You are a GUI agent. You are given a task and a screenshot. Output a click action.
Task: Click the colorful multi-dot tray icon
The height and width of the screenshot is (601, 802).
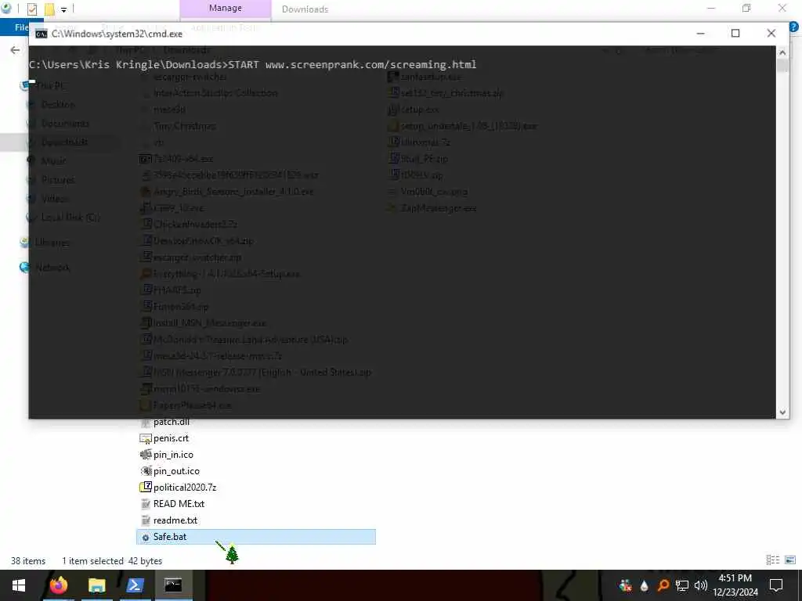[626, 585]
